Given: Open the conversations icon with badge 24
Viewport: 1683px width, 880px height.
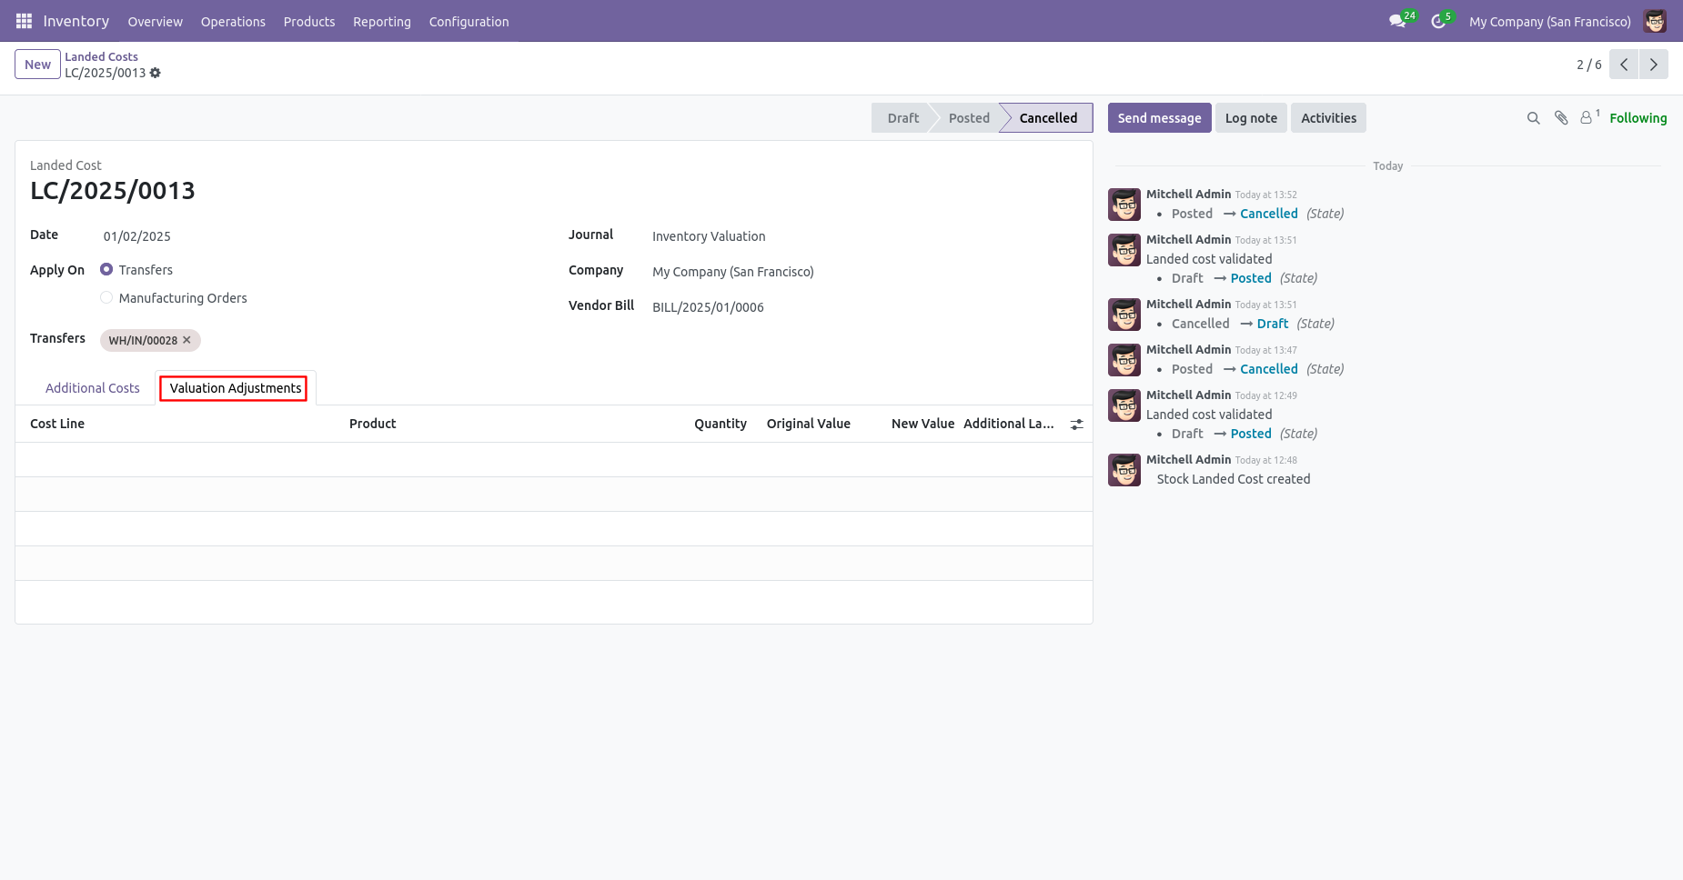Looking at the screenshot, I should [x=1398, y=21].
